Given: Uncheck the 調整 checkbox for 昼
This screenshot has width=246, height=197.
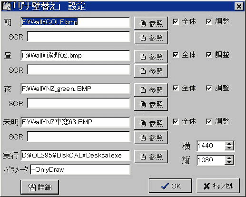Looking at the screenshot, I should (x=209, y=55).
